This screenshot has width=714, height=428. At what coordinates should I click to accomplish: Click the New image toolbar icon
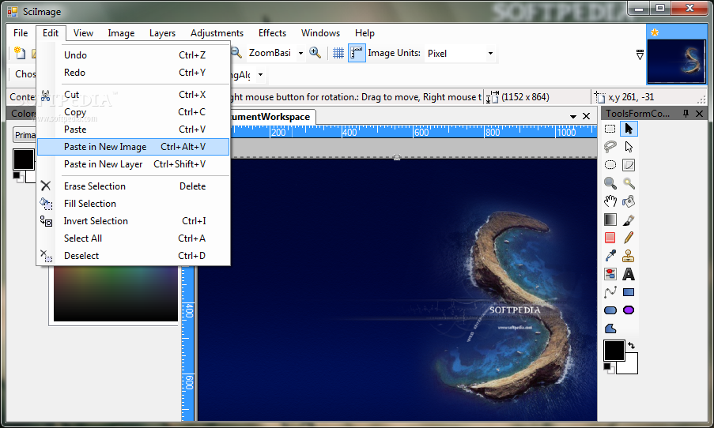point(20,53)
